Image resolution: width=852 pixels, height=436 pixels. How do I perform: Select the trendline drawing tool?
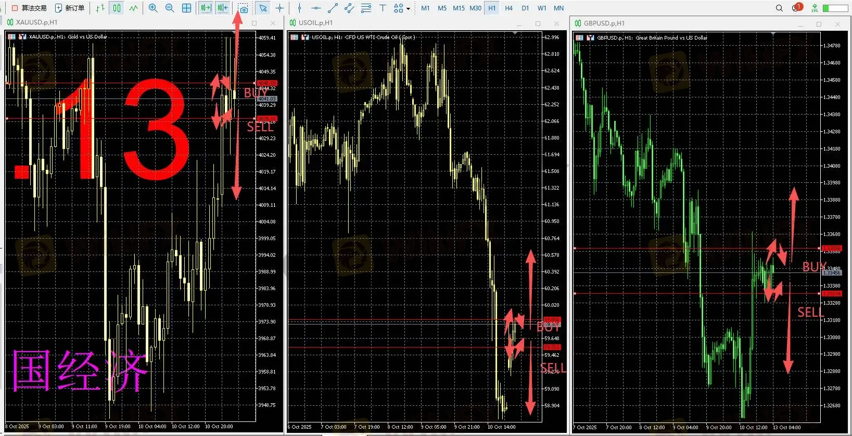(x=333, y=8)
